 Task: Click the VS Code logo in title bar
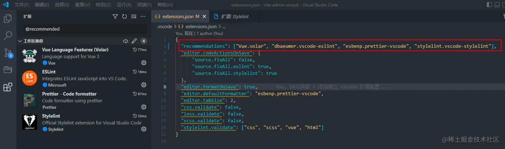[6, 5]
